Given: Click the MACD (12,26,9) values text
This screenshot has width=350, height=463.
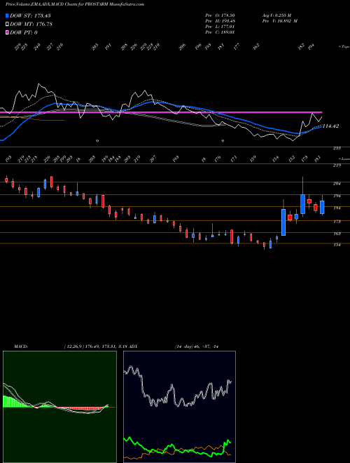Looking at the screenshot, I should (x=95, y=346).
